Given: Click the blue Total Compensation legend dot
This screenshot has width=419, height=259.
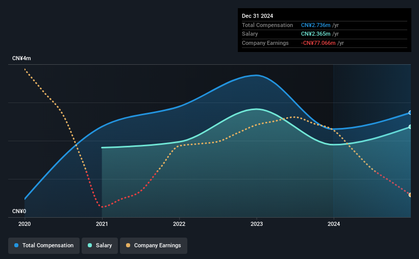Looking at the screenshot, I should tap(16, 245).
